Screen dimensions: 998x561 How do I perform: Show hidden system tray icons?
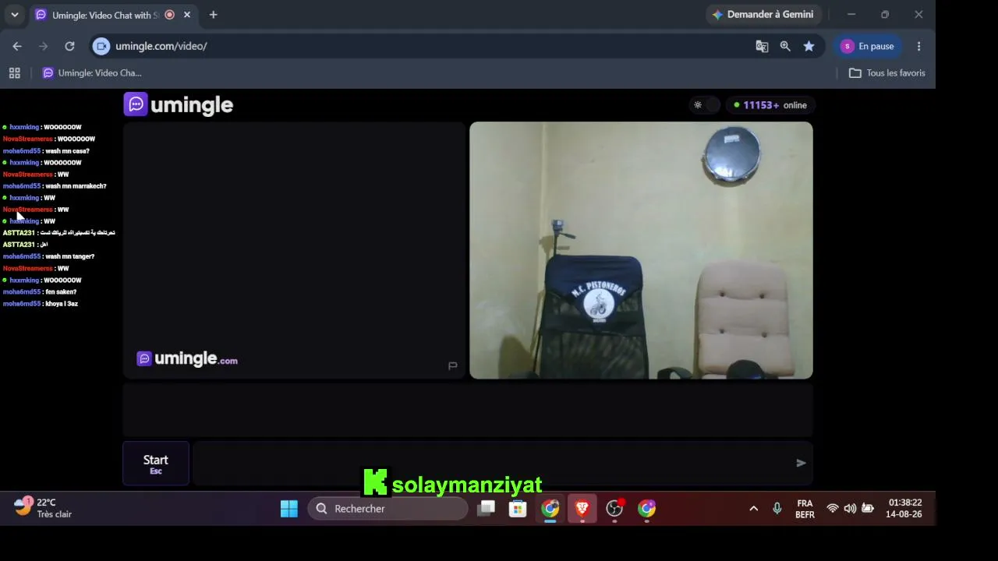tap(753, 509)
